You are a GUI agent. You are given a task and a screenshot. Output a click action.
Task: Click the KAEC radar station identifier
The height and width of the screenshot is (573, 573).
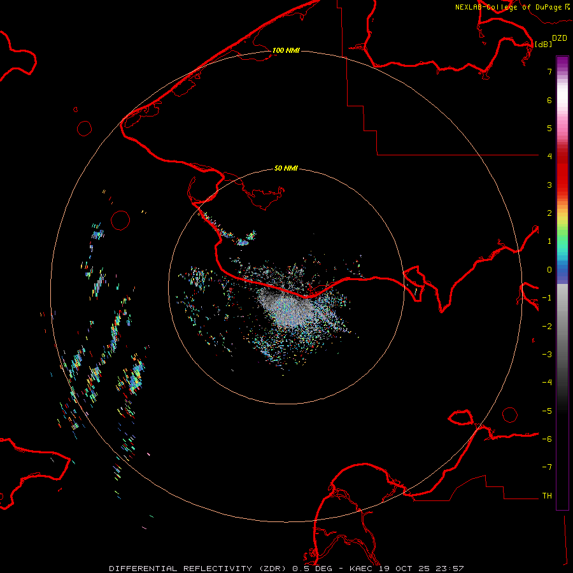(x=361, y=569)
